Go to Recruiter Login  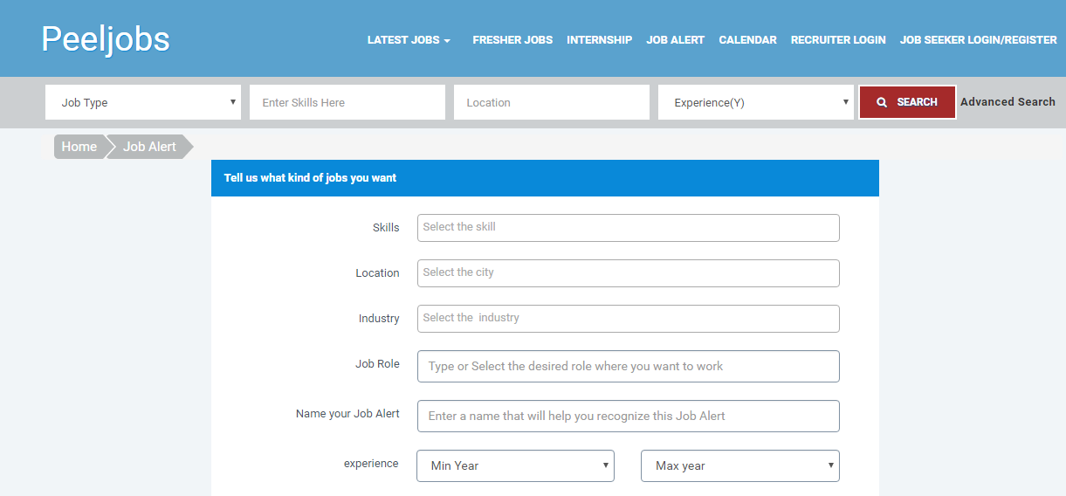(x=838, y=40)
